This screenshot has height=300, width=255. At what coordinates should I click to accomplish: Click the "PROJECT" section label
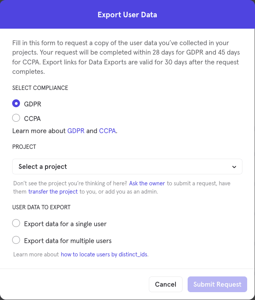point(24,146)
